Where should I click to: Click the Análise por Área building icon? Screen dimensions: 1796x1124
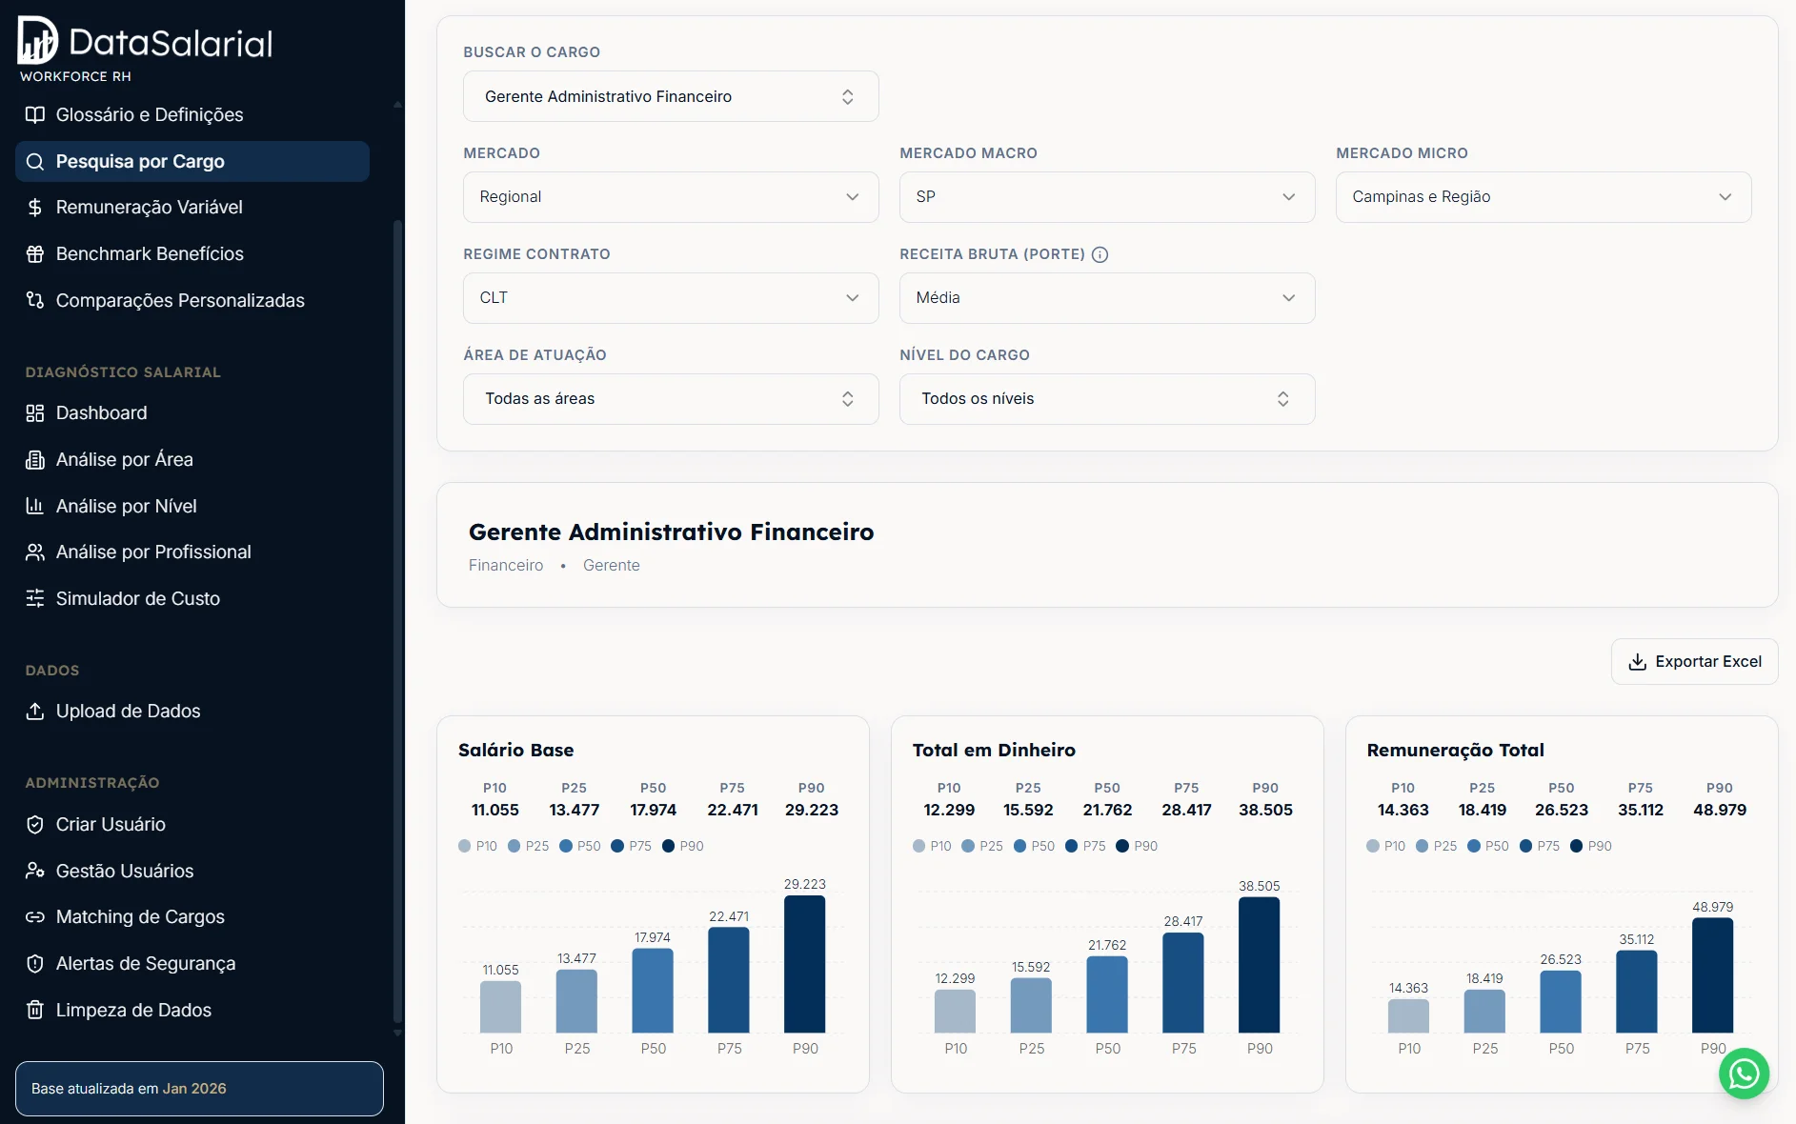pos(35,460)
